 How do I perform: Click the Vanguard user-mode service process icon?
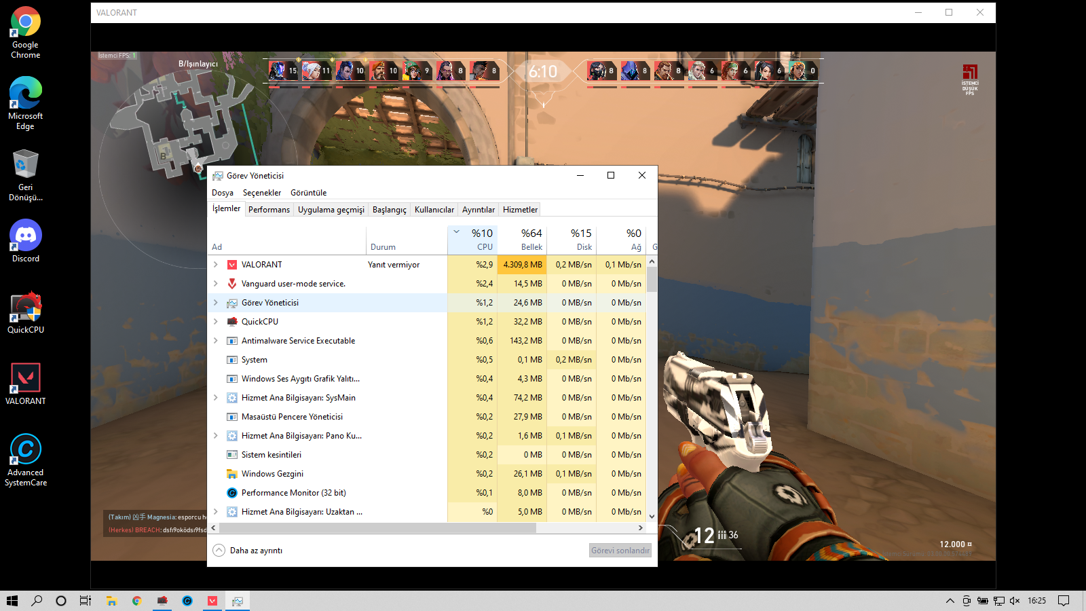232,284
